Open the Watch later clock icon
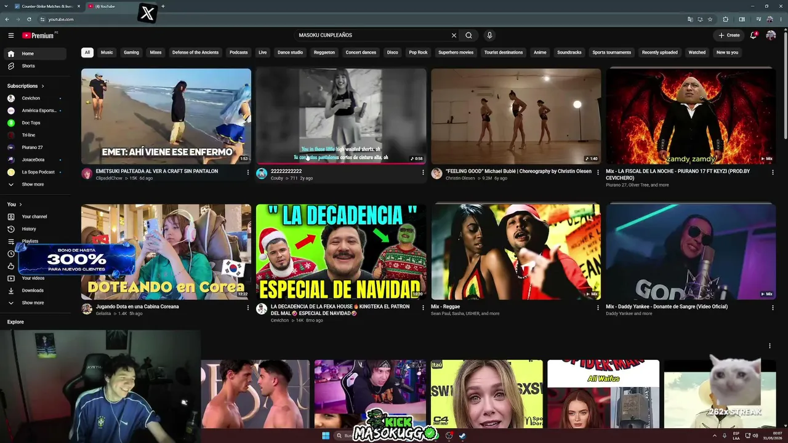Image resolution: width=788 pixels, height=443 pixels. coord(11,253)
